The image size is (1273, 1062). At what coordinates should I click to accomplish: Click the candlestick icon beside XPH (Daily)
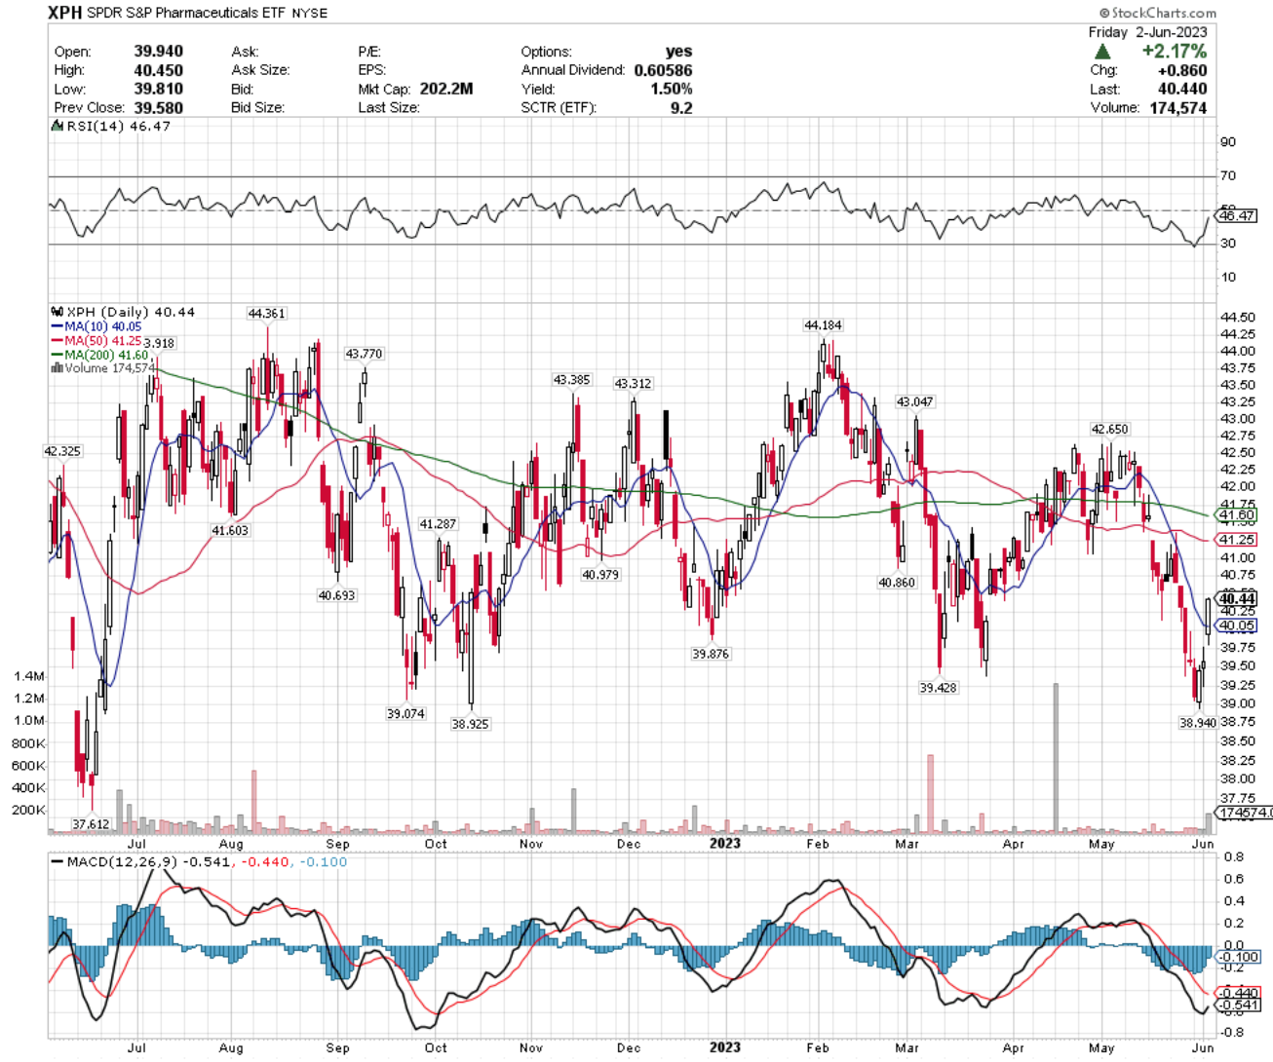point(57,312)
